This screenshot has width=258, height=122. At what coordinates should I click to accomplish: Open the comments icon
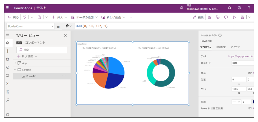pos(226,17)
